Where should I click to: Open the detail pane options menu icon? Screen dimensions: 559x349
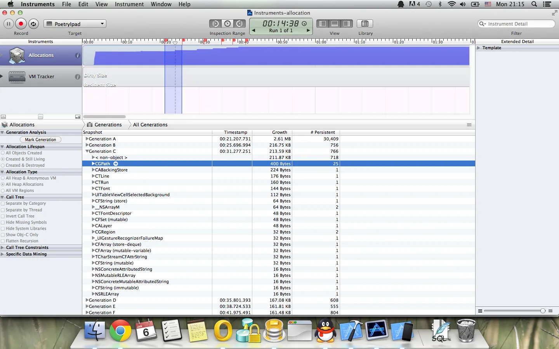(x=469, y=124)
